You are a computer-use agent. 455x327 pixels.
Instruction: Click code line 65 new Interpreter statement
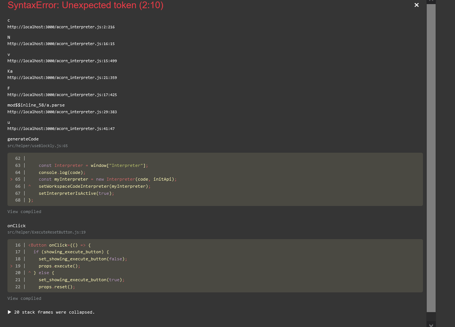pos(108,179)
